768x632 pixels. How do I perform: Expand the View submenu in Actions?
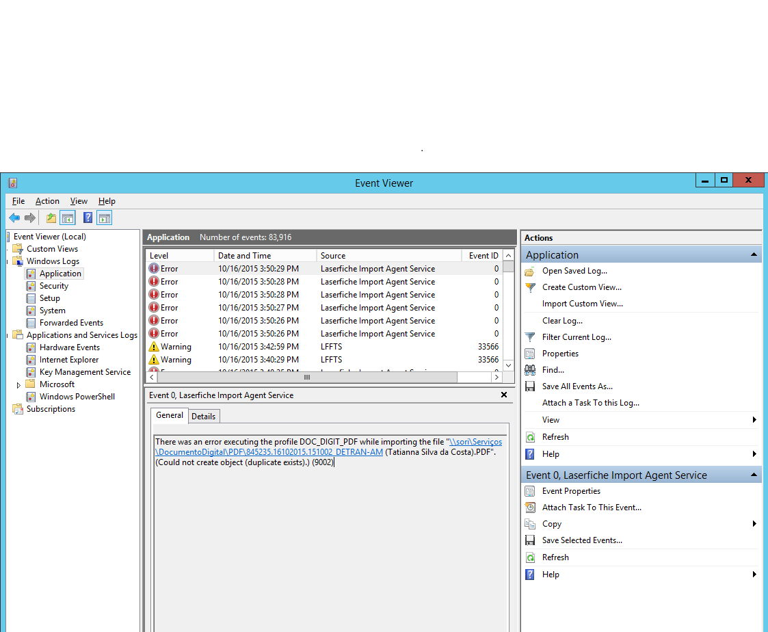point(754,420)
